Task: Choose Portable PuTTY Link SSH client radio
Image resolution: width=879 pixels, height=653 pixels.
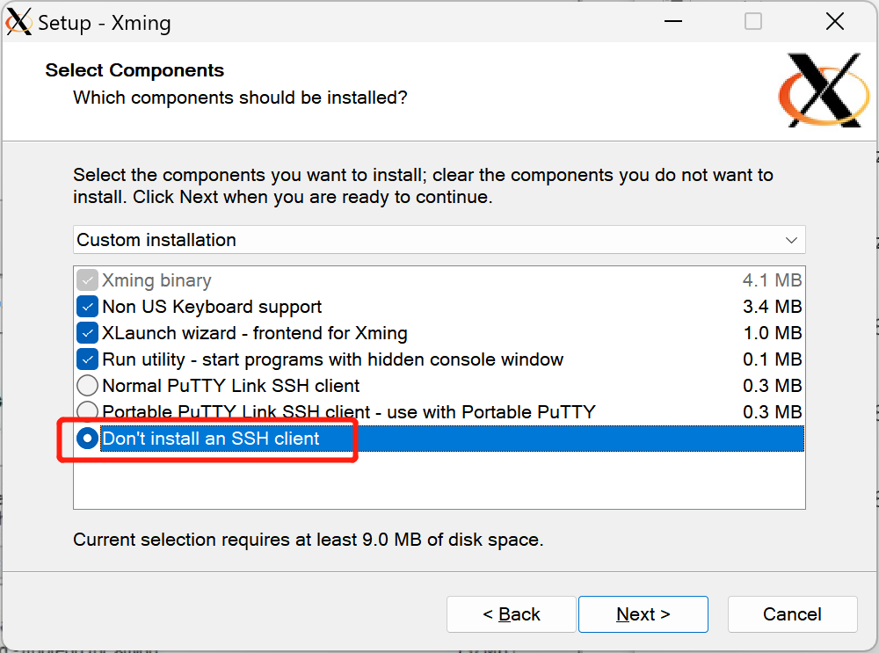Action: [x=87, y=410]
